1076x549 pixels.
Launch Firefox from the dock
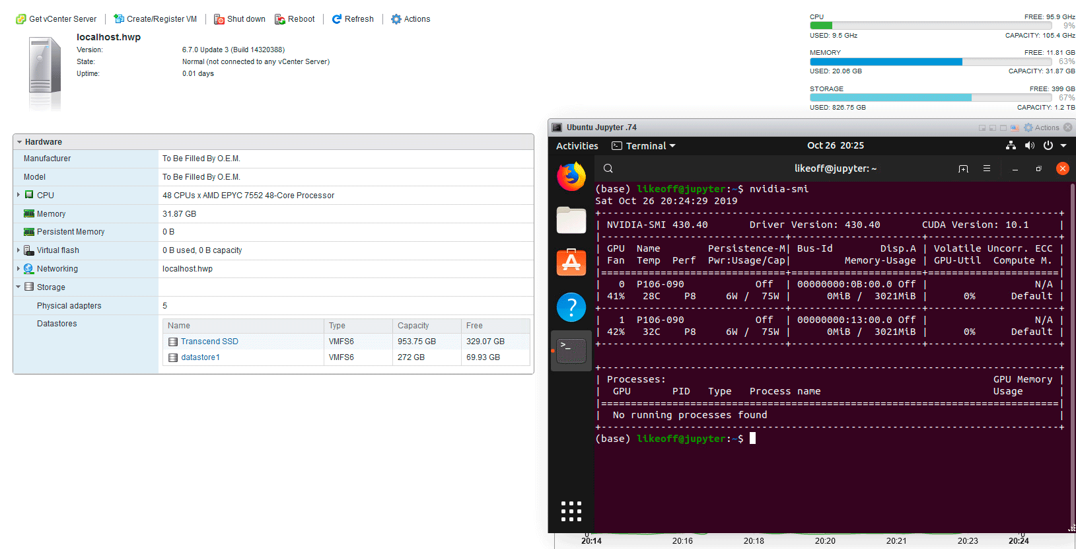(571, 177)
